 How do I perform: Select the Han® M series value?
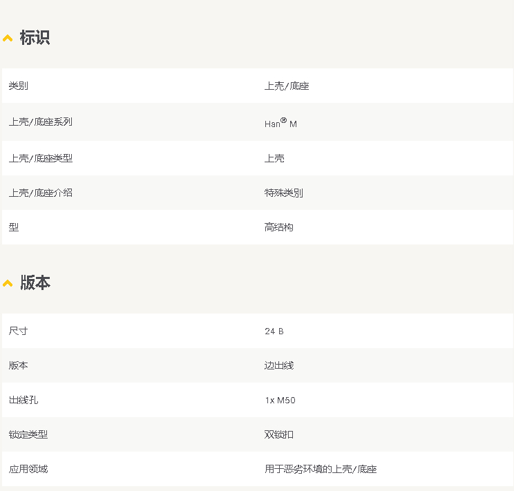click(x=280, y=123)
